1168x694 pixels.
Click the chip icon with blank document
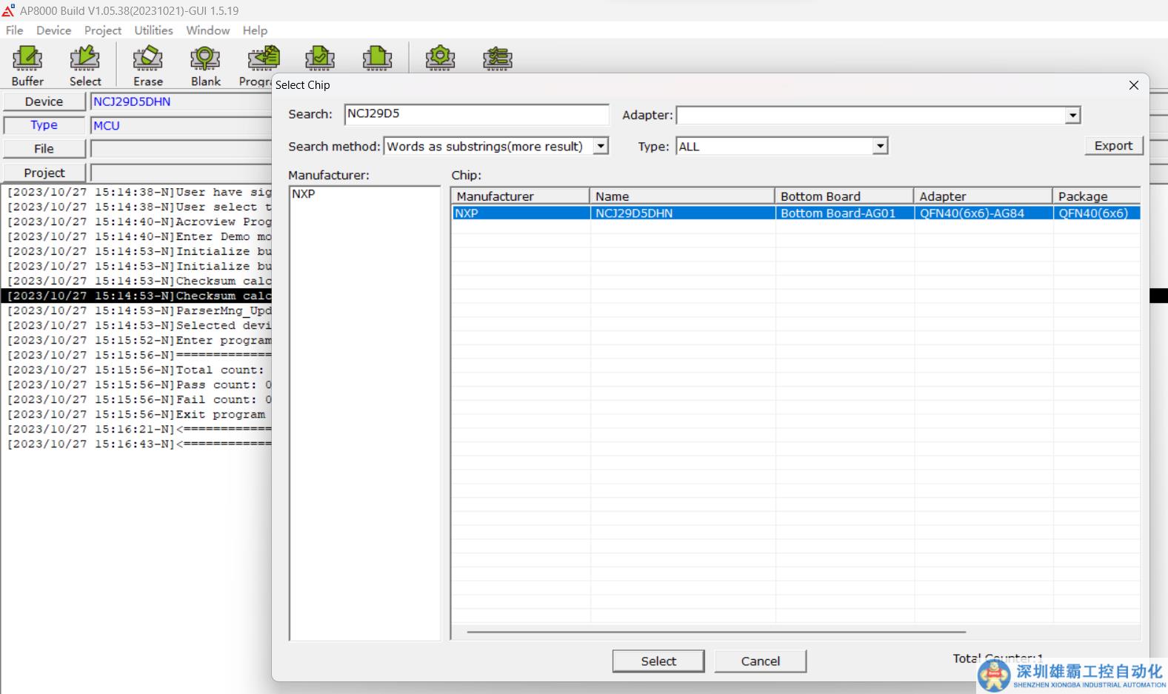click(377, 58)
